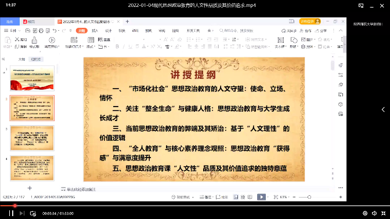Collapse the slide thumbnail panel
The image size is (390, 219).
[3, 59]
